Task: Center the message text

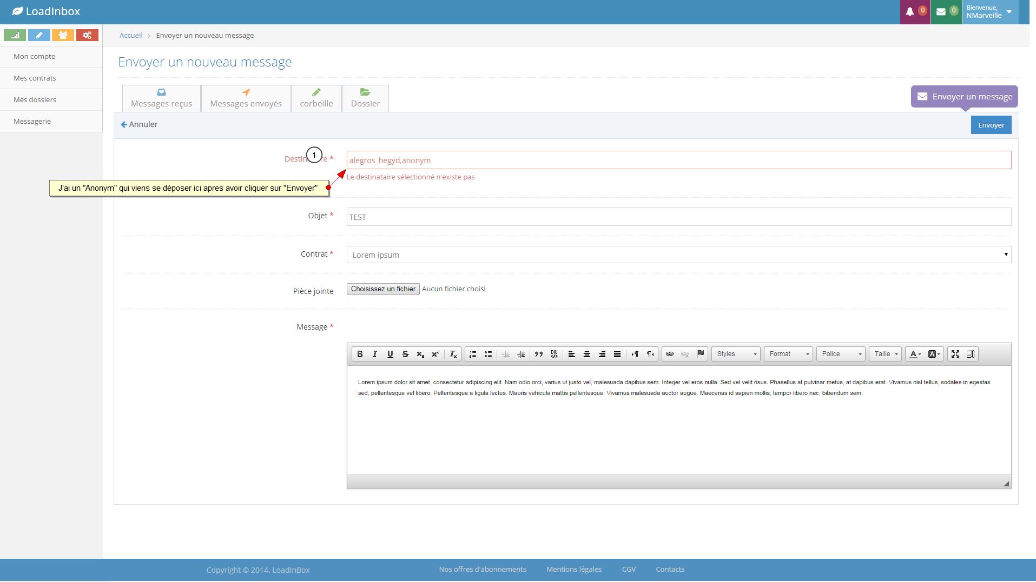Action: 587,354
